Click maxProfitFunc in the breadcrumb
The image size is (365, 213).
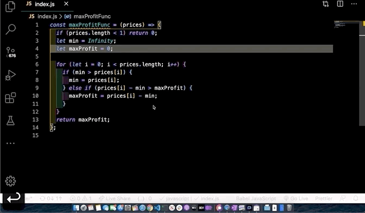pyautogui.click(x=92, y=16)
